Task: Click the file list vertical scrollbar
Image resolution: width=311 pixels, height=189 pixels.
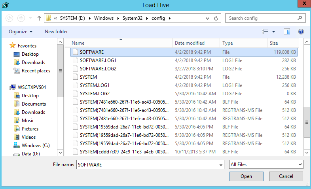Action: [x=307, y=122]
